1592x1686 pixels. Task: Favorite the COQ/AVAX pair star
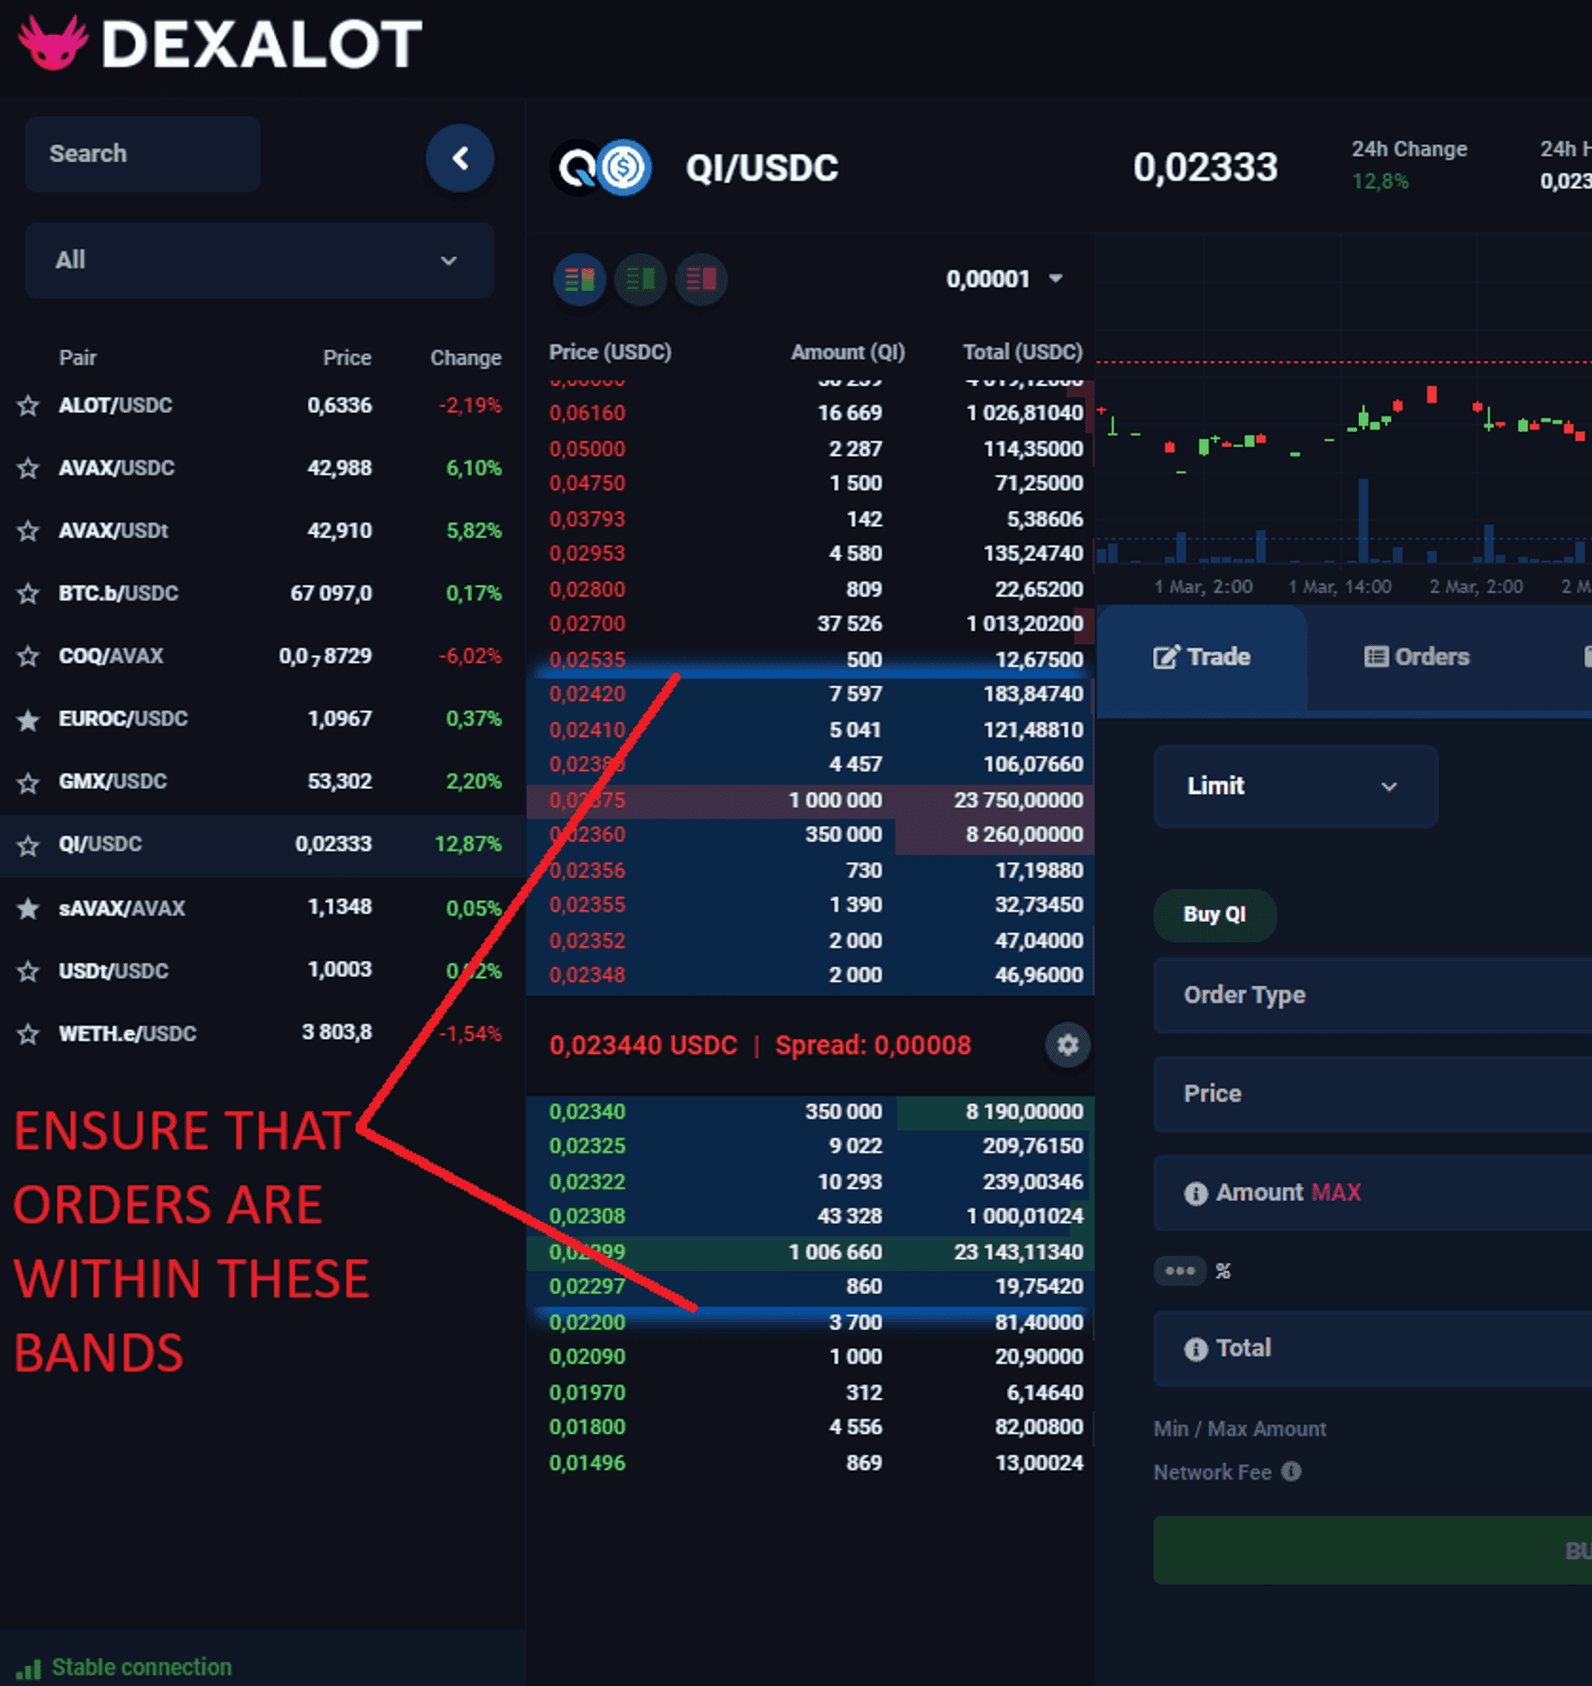[28, 656]
